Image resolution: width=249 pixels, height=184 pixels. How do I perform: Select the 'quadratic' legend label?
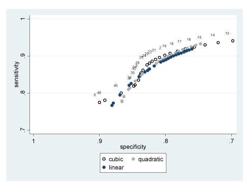coord(150,159)
